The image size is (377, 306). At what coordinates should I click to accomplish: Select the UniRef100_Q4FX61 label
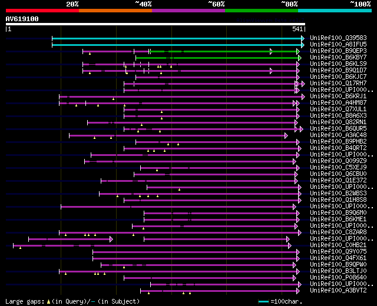pyautogui.click(x=338, y=258)
